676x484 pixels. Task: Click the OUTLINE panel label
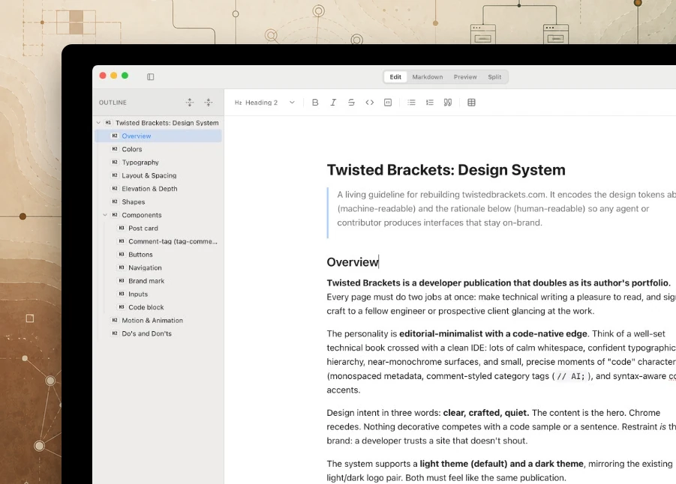coord(113,103)
